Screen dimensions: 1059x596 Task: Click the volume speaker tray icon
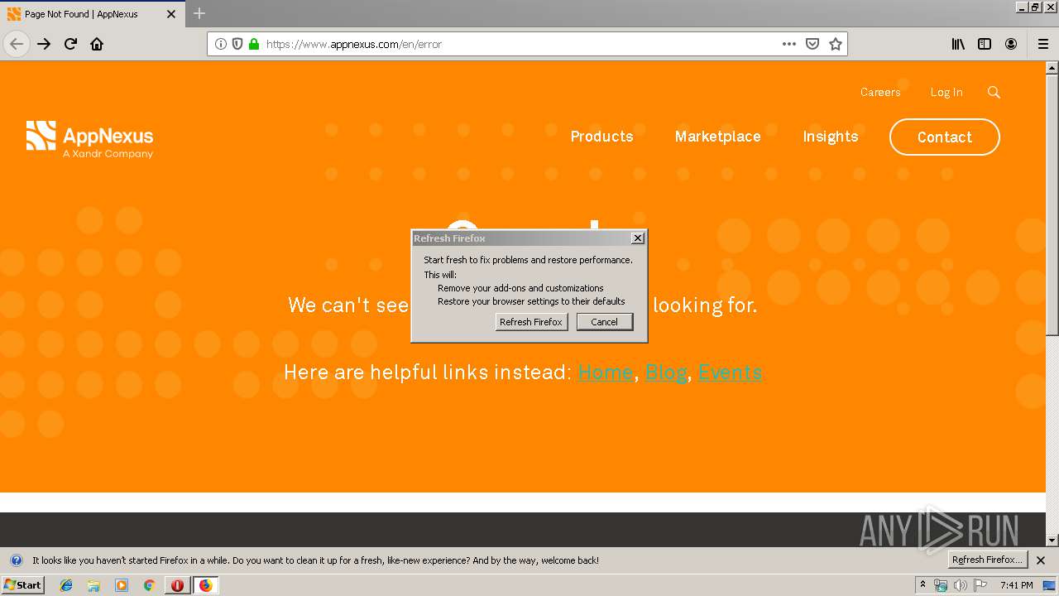pos(960,585)
